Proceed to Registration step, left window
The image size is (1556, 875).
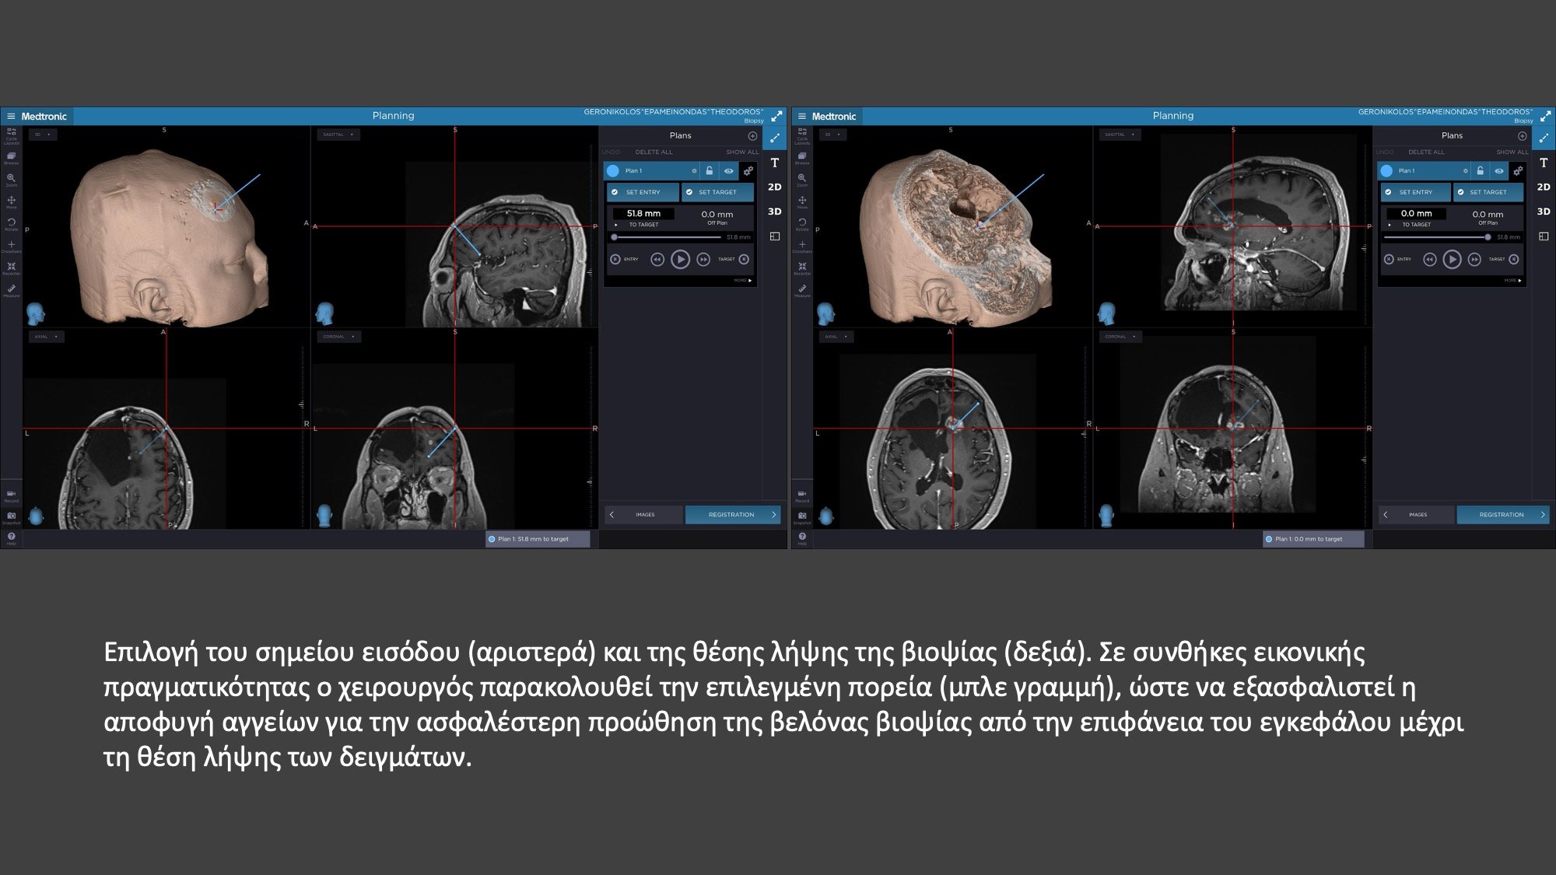pos(732,515)
